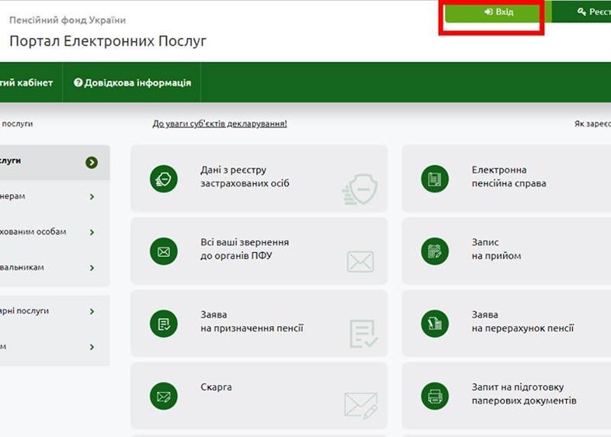
Task: Open the Запис на прийом text
Action: 496,249
